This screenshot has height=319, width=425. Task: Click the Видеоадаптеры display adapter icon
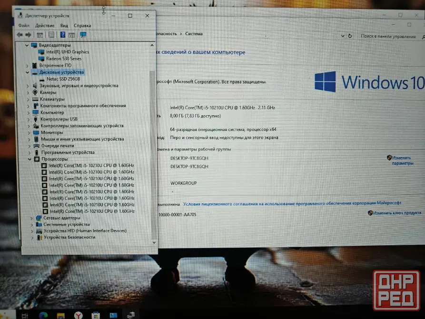[x=34, y=45]
